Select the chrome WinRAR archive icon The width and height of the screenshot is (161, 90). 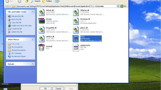click(x=42, y=21)
